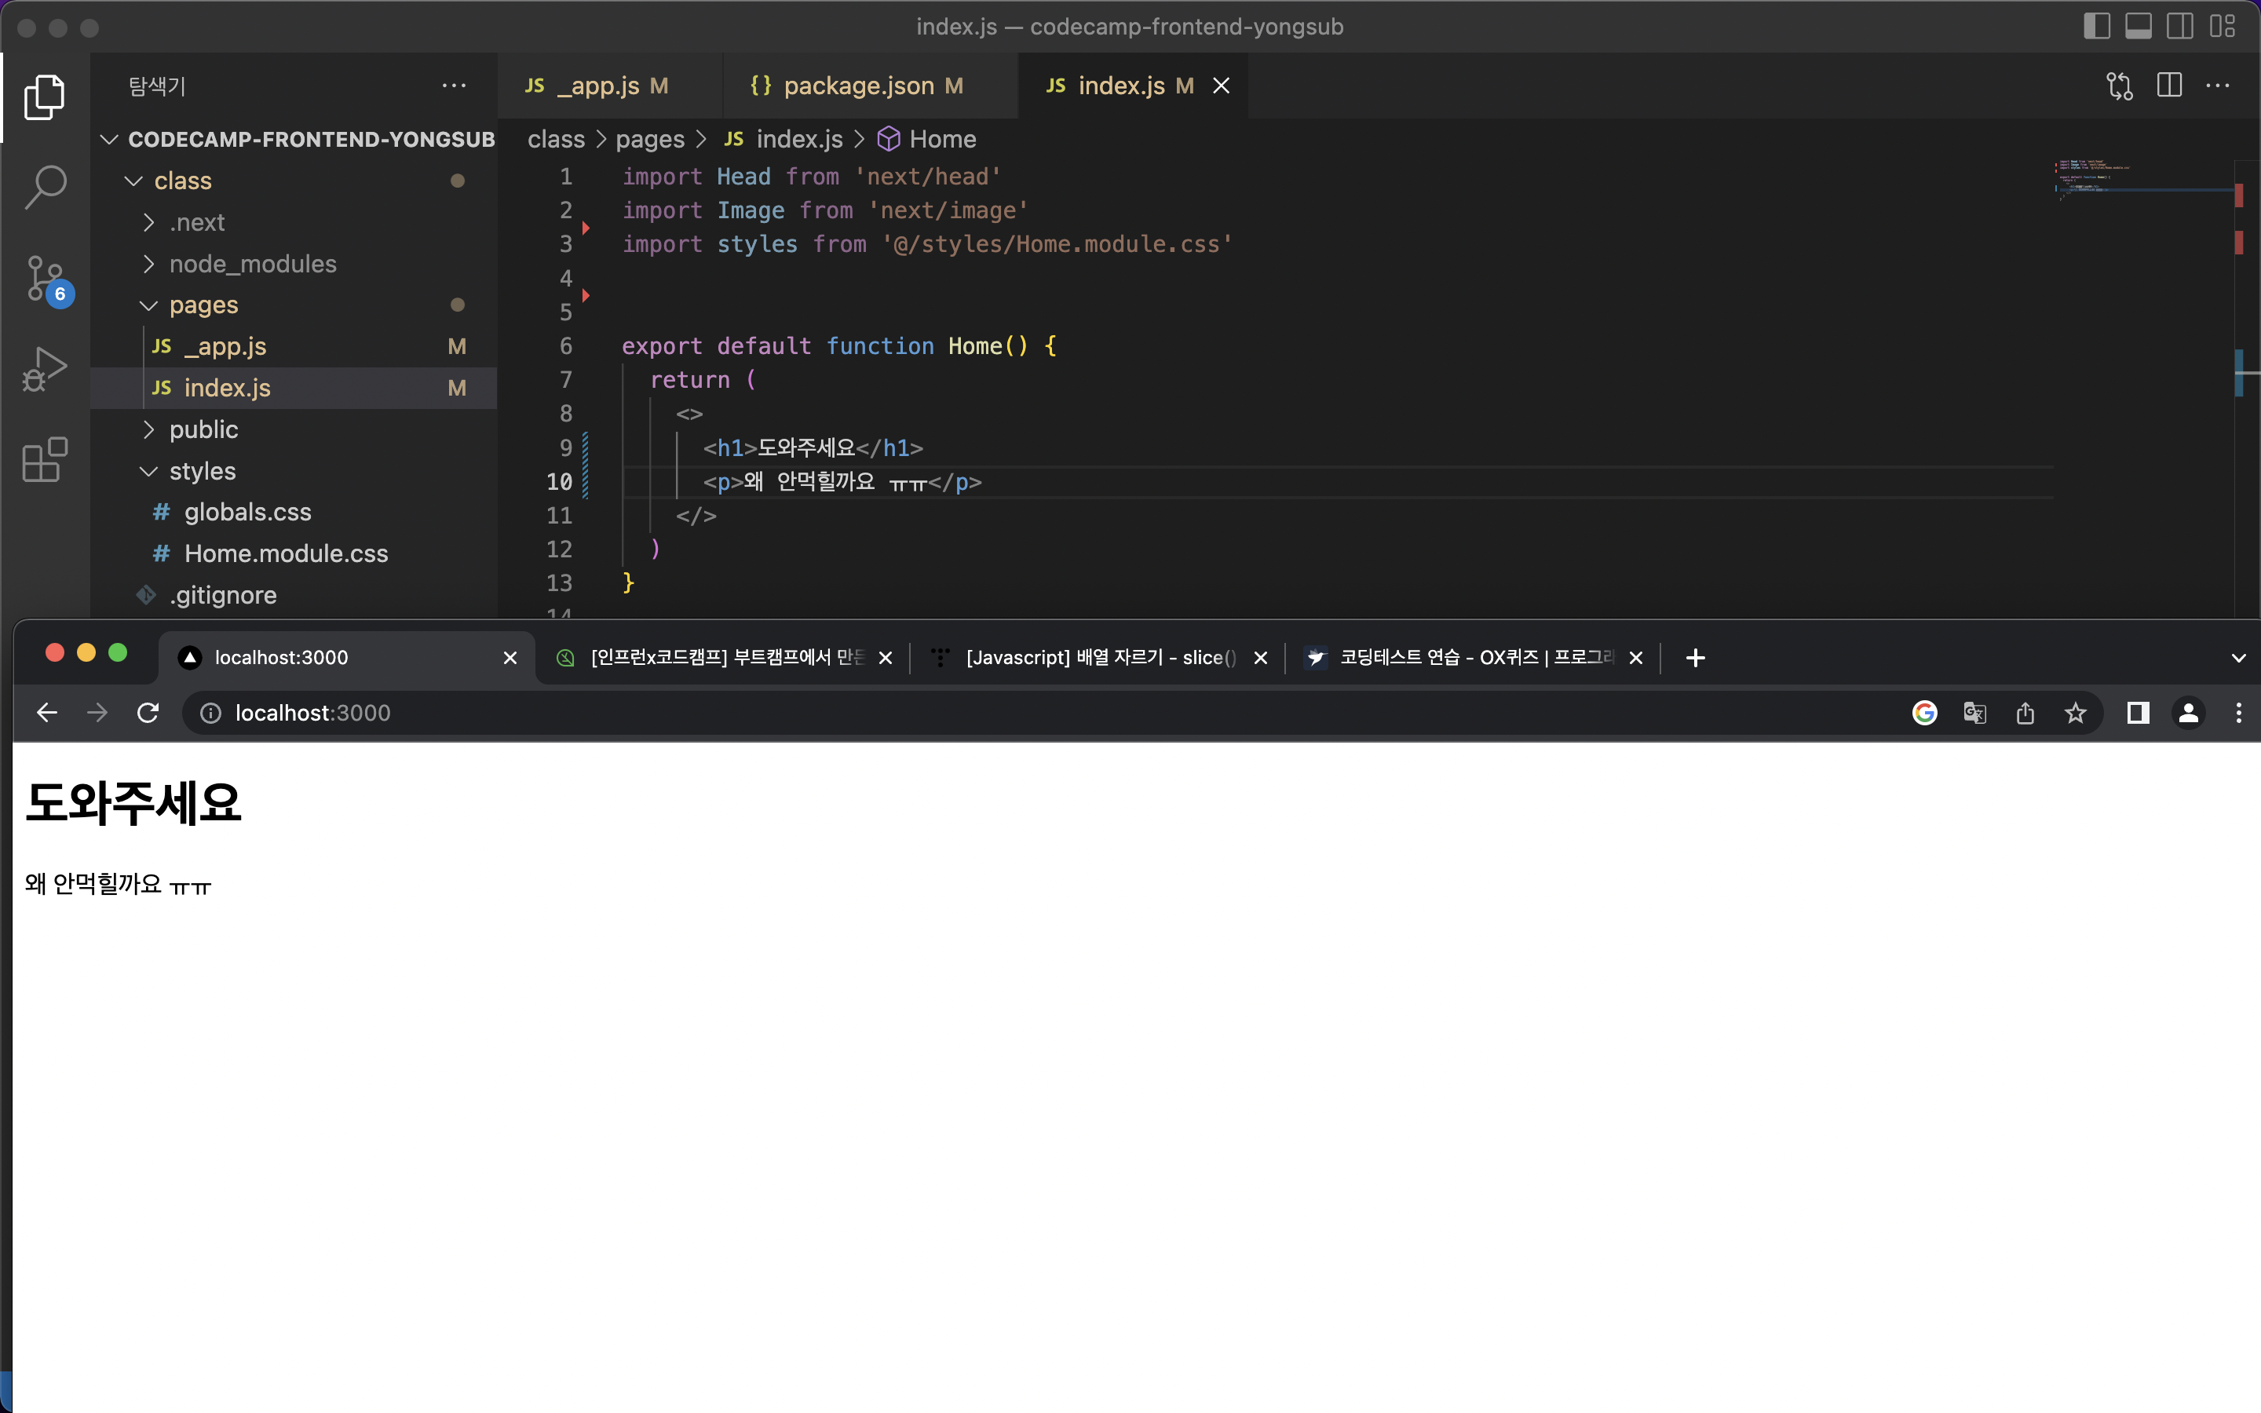The height and width of the screenshot is (1413, 2261).
Task: Focus the browser address bar URL
Action: point(312,713)
